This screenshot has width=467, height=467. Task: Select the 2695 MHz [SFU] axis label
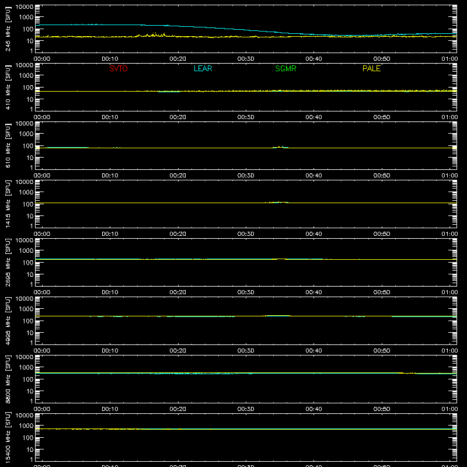pos(8,262)
